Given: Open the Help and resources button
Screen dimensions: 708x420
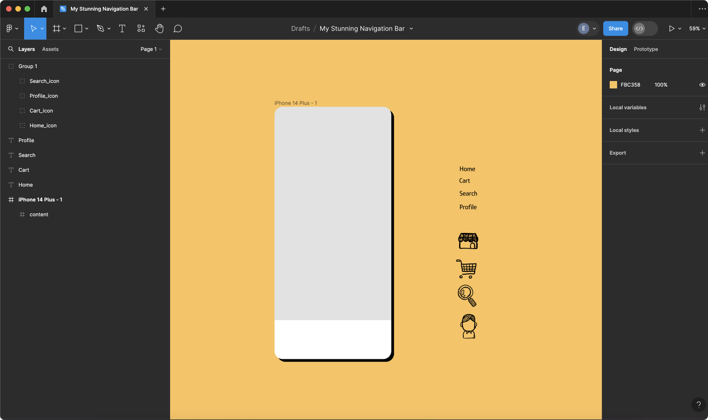Looking at the screenshot, I should click(698, 405).
